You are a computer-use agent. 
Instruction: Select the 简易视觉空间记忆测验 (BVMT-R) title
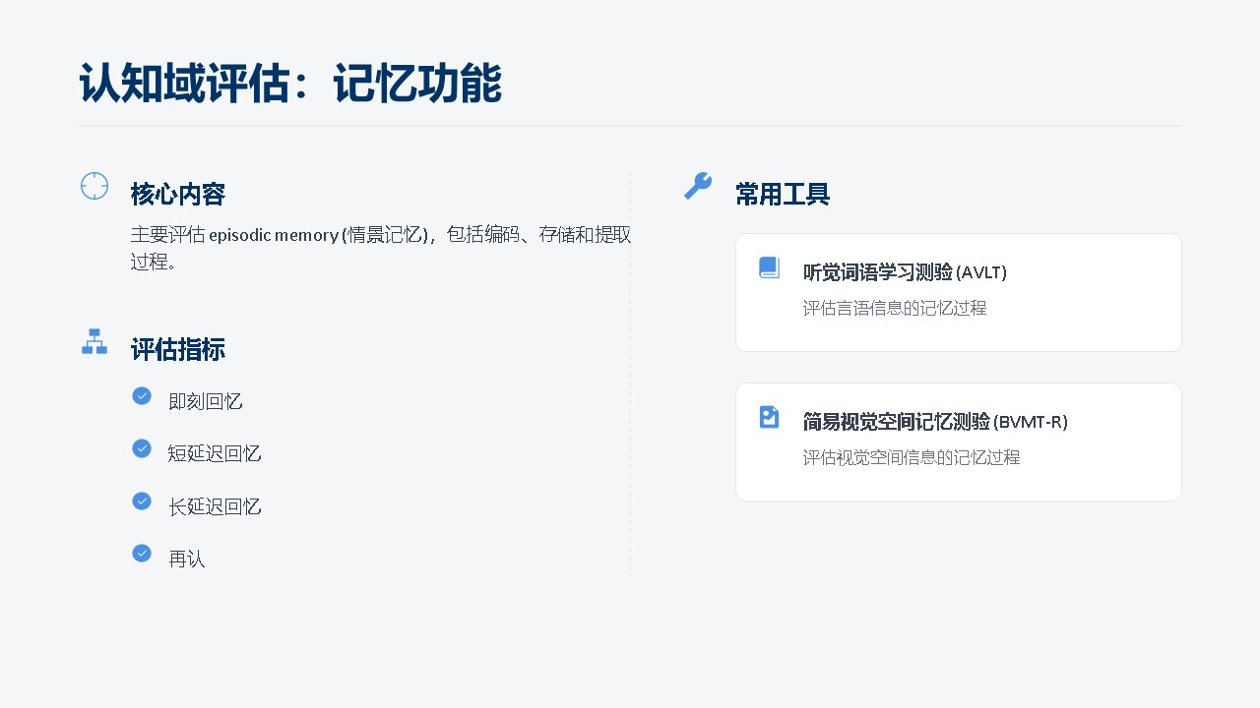click(x=935, y=422)
